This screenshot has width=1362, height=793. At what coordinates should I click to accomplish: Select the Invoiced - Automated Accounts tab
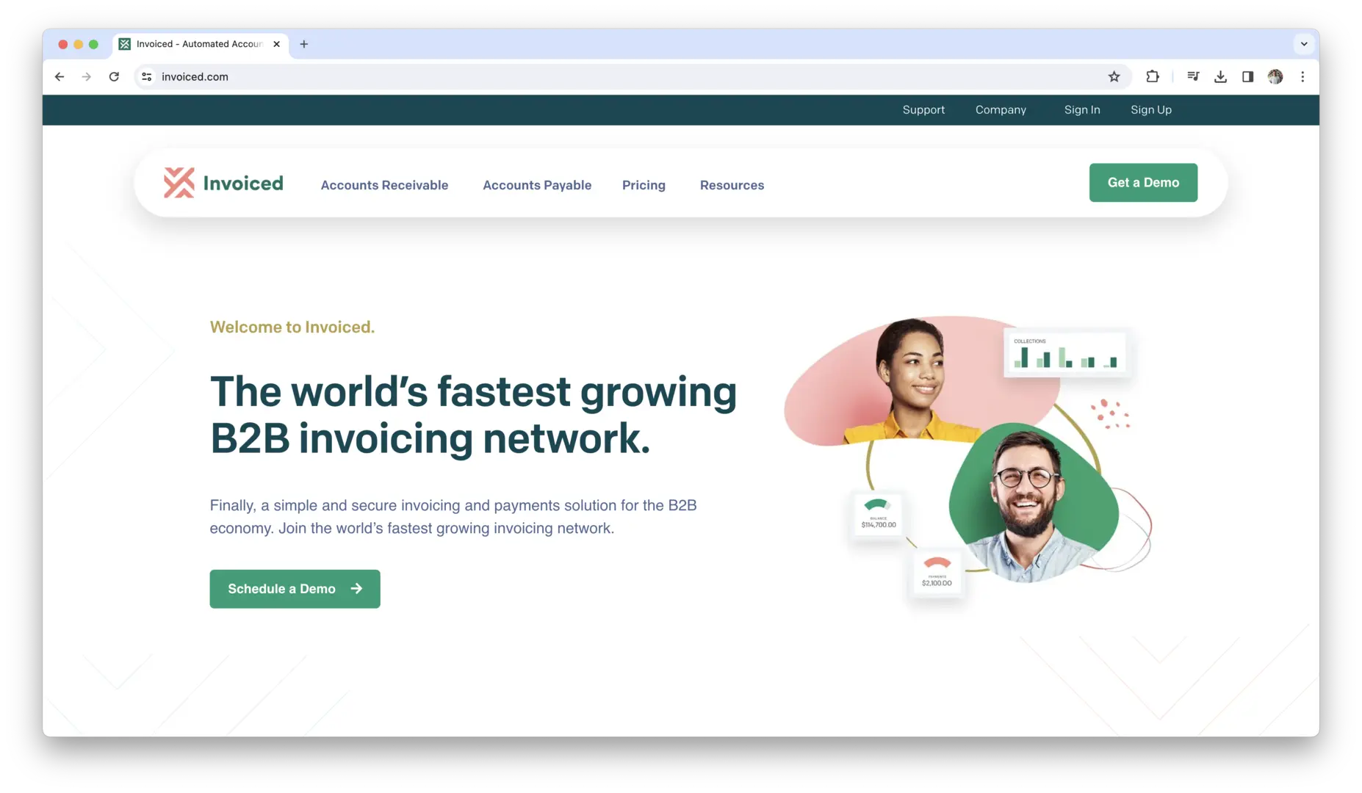(x=200, y=44)
